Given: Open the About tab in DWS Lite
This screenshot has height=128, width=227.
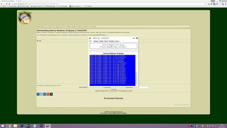Looking at the screenshot, I should tap(106, 41).
